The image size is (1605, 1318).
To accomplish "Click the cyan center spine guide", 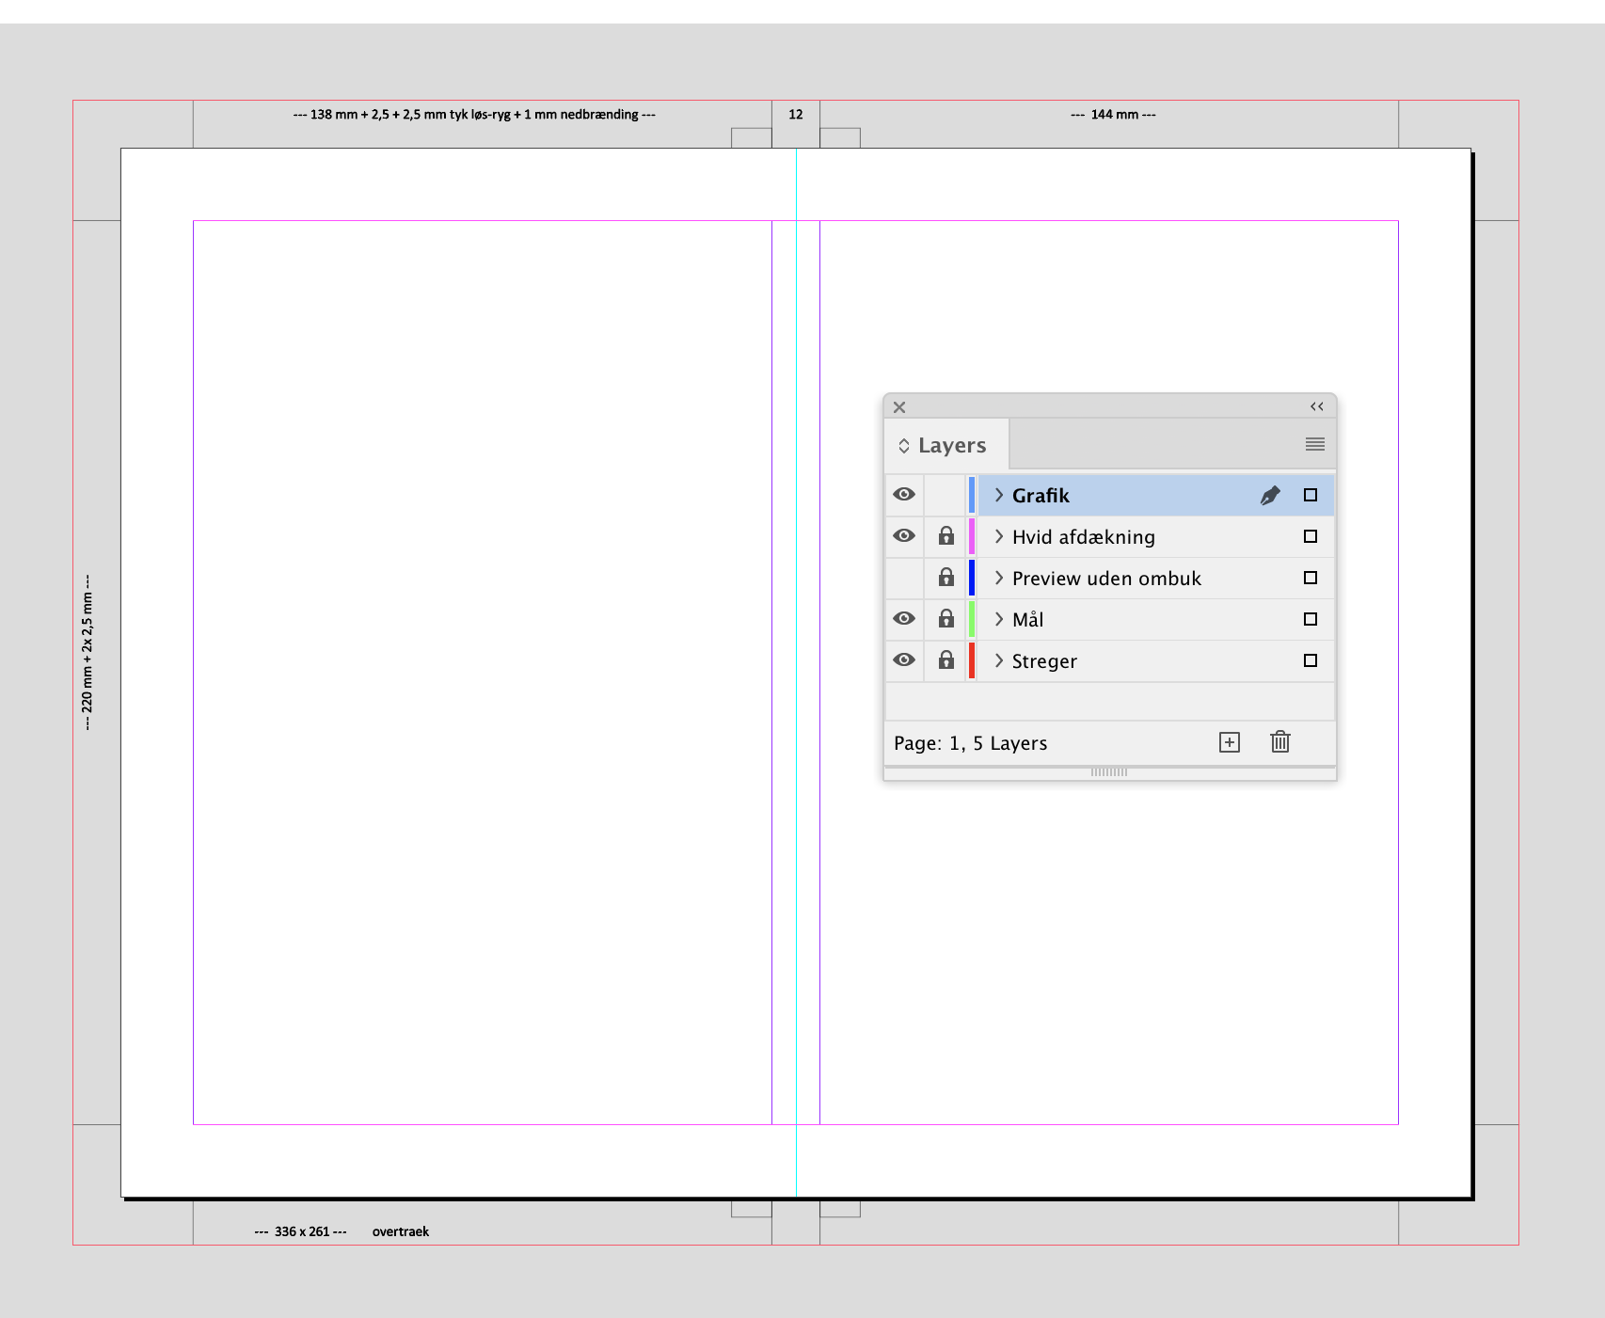I will pos(797,673).
